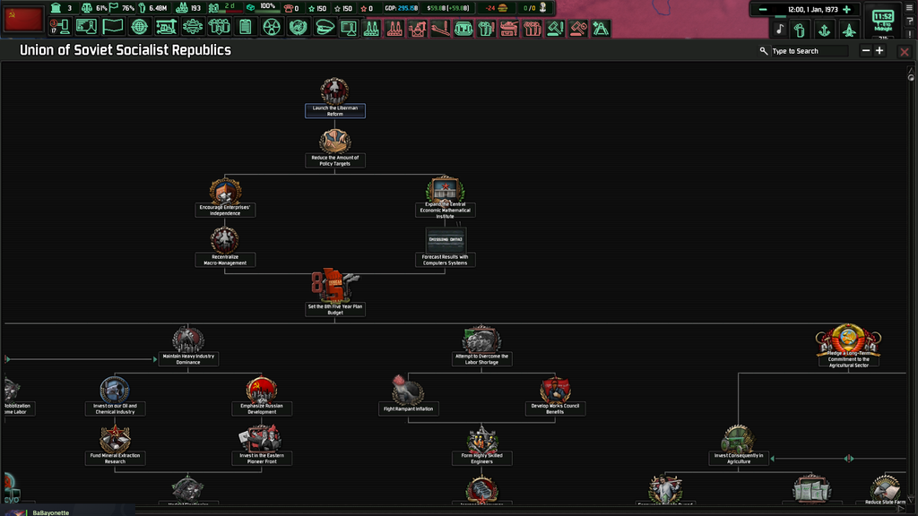Open the logistics clipboard icon

coord(246,27)
